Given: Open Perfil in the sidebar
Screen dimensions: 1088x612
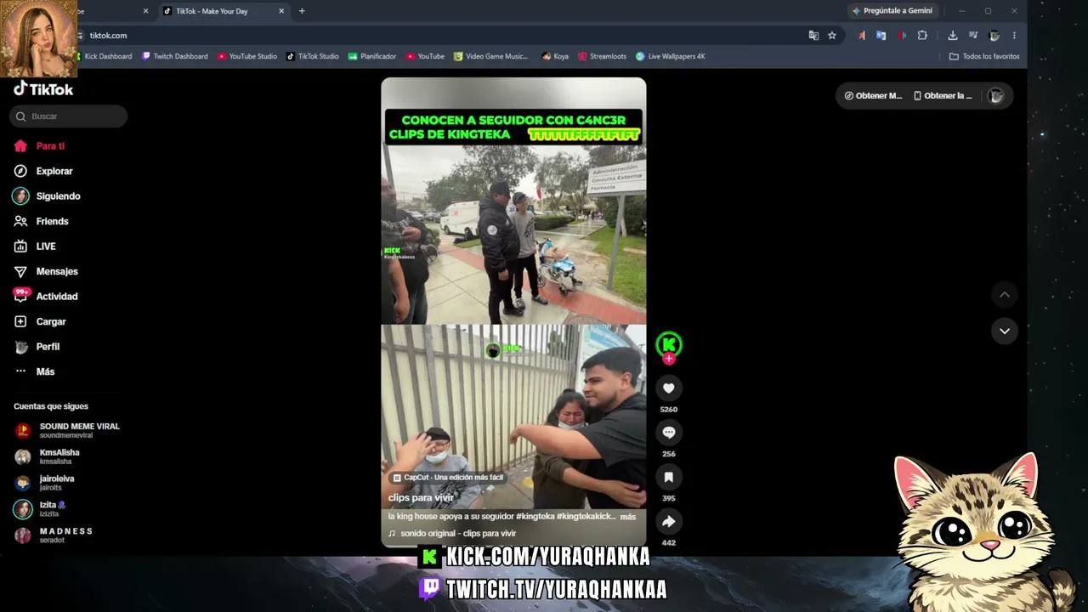Looking at the screenshot, I should [x=37, y=347].
